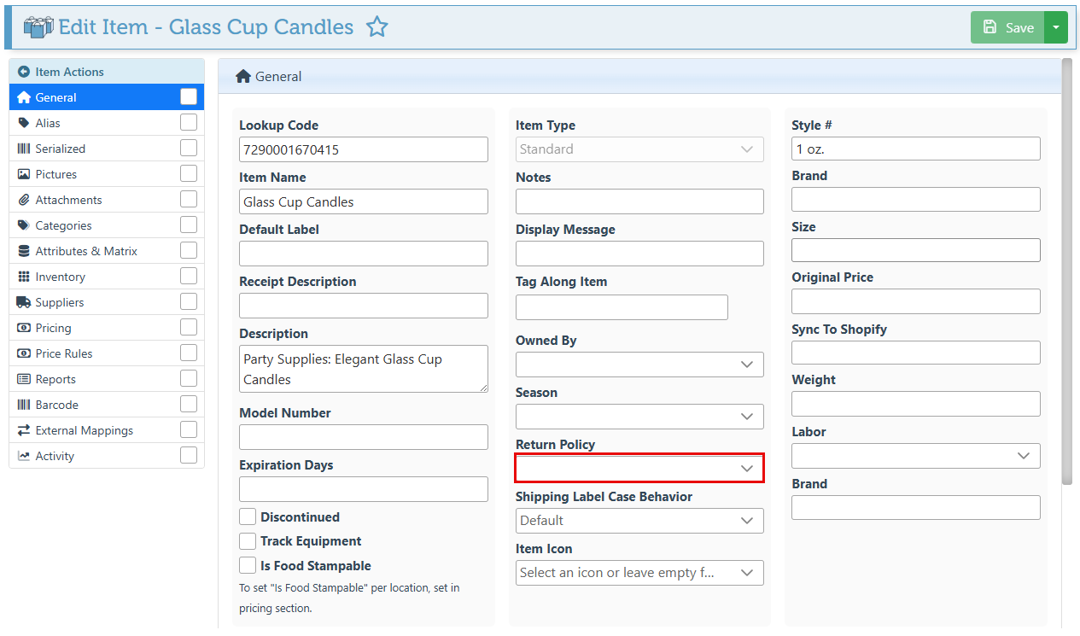Click the green Save button
The width and height of the screenshot is (1080, 636).
(x=1007, y=27)
